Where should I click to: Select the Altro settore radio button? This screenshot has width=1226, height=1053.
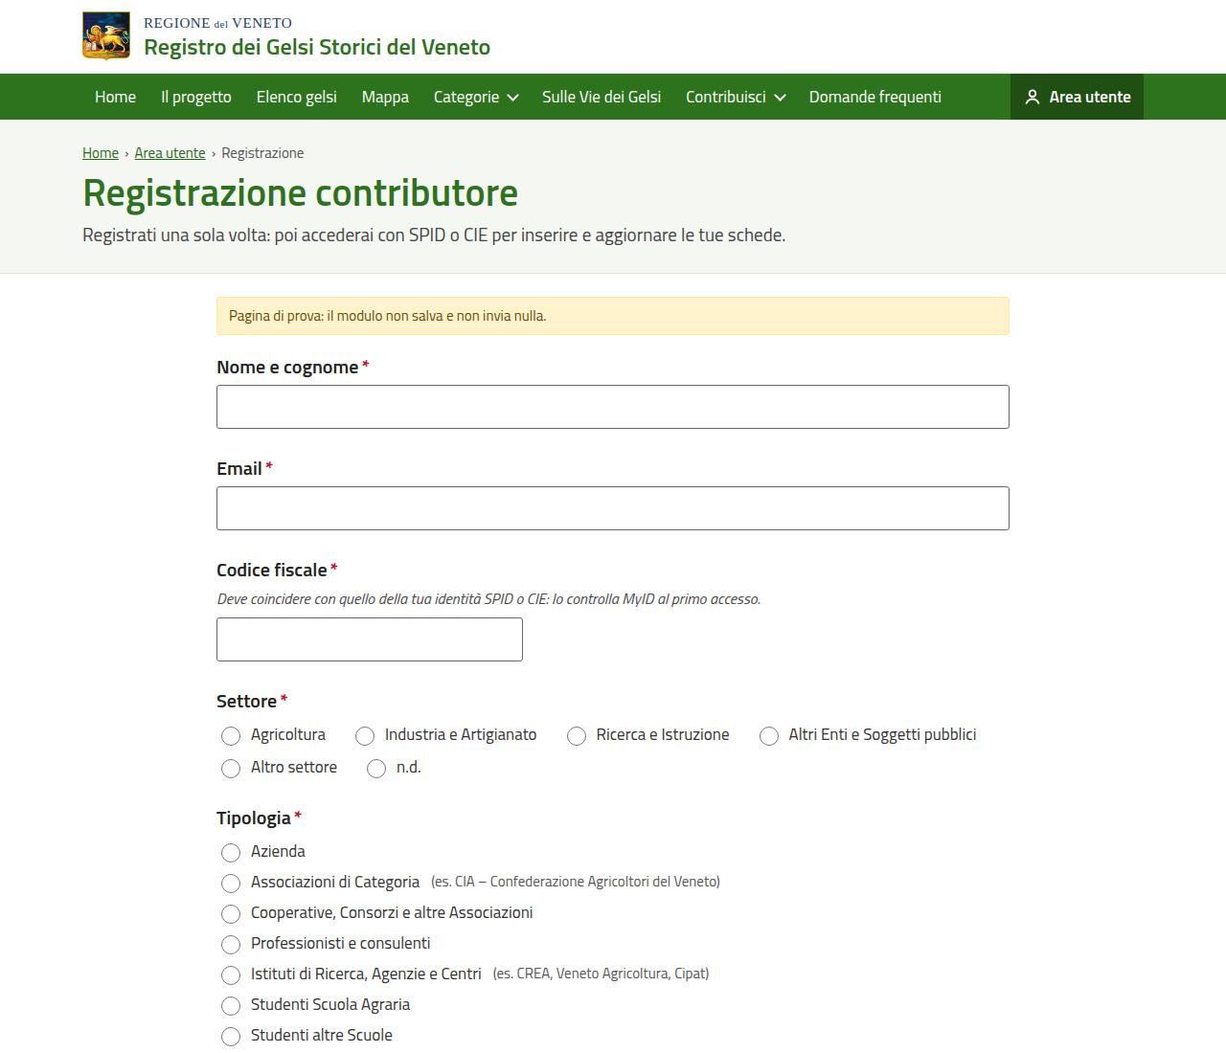pyautogui.click(x=231, y=769)
